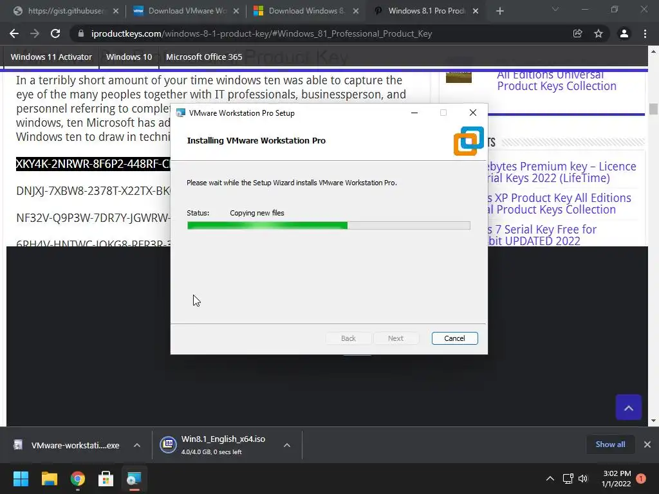
Task: Click the site lock icon
Action: (x=81, y=33)
